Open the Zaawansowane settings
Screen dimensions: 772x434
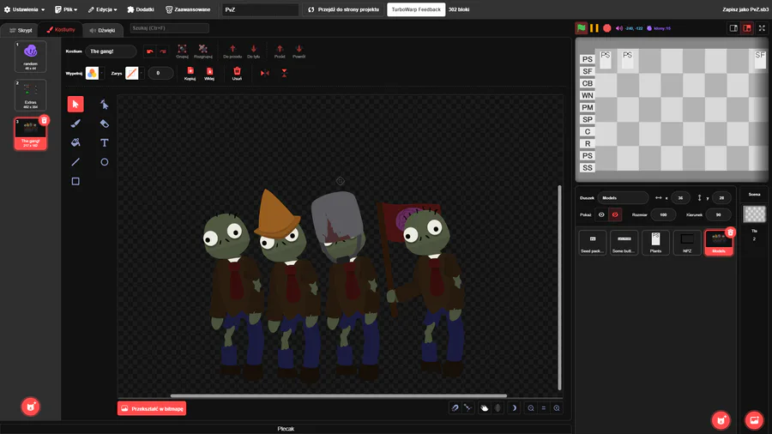[188, 9]
